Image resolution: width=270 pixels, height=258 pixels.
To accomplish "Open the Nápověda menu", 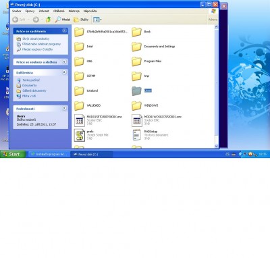I will click(x=90, y=11).
